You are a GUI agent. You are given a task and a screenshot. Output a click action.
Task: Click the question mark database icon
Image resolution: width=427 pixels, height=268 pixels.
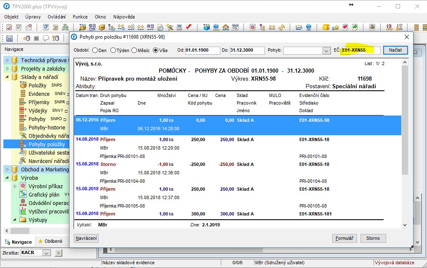click(56, 38)
